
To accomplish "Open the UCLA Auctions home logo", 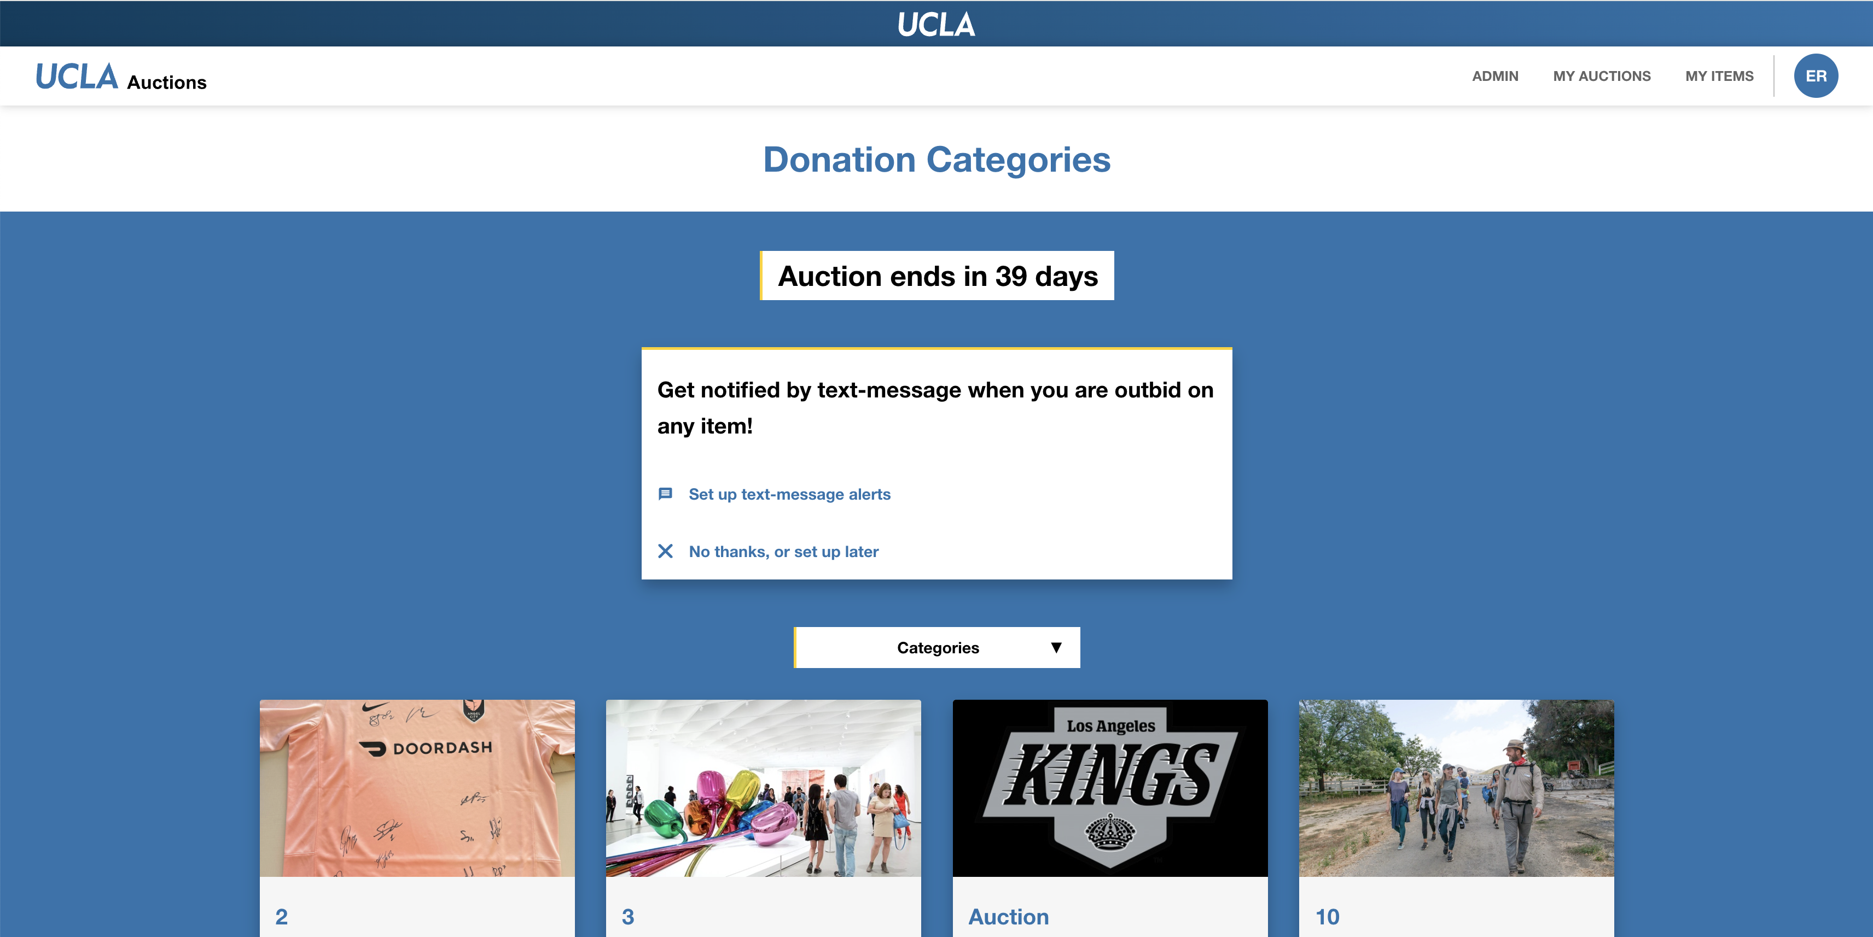I will pos(121,77).
